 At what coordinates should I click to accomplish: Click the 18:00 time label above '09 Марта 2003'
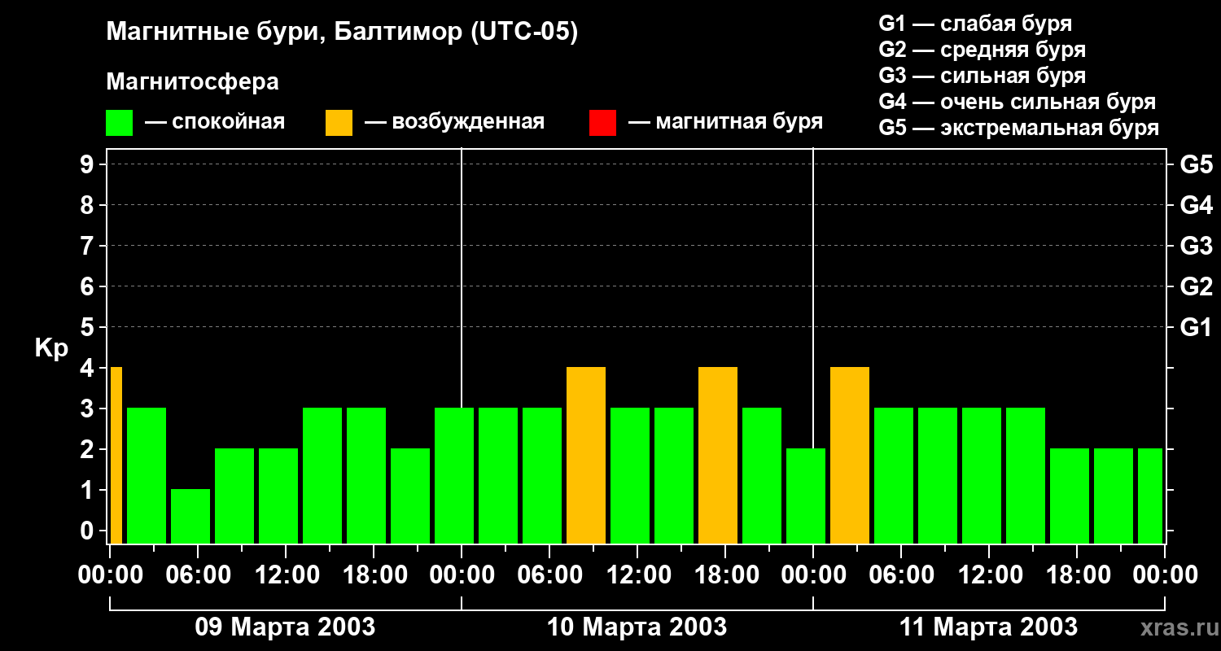pos(374,575)
